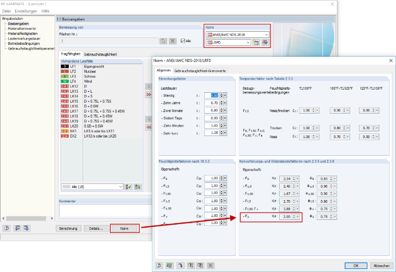Click the Sehr kurz λ 1.25 spinner arrows
This screenshot has width=396, height=272.
click(221, 133)
